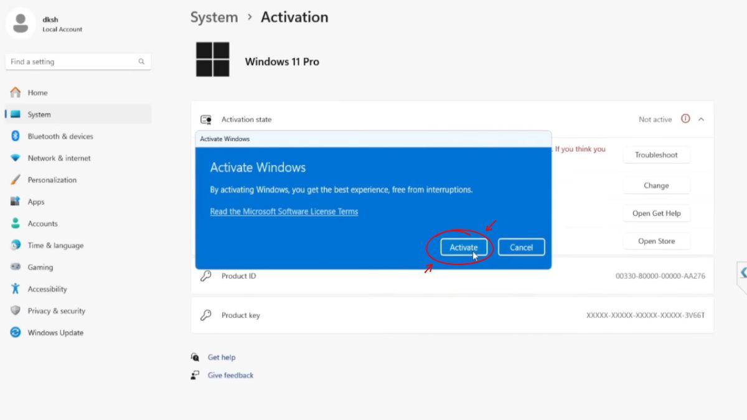The width and height of the screenshot is (747, 420).
Task: Open Windows Update icon
Action: pyautogui.click(x=16, y=332)
